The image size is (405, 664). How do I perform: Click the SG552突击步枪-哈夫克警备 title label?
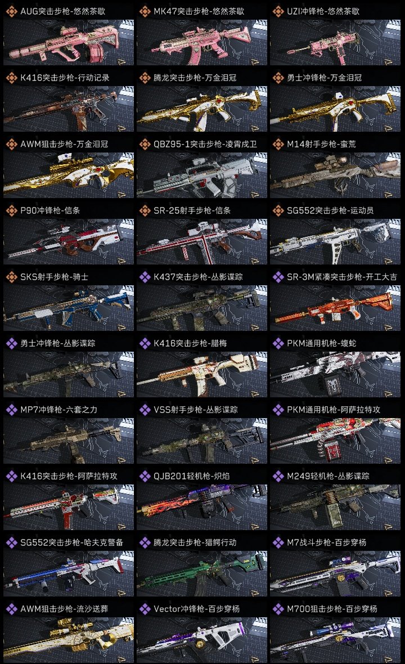(x=72, y=542)
